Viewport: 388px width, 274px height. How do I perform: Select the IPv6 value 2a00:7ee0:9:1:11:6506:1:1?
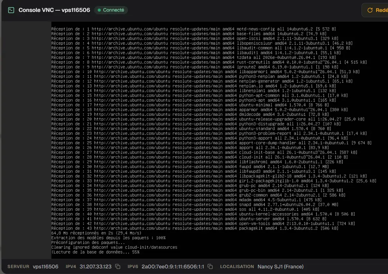173,267
